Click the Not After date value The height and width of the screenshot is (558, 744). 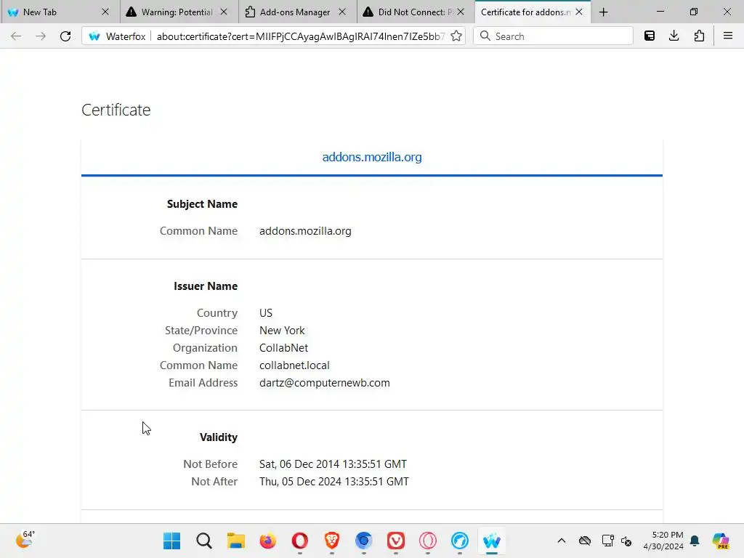point(334,482)
